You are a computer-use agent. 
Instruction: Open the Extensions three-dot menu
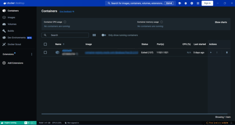pyautogui.click(x=32, y=54)
